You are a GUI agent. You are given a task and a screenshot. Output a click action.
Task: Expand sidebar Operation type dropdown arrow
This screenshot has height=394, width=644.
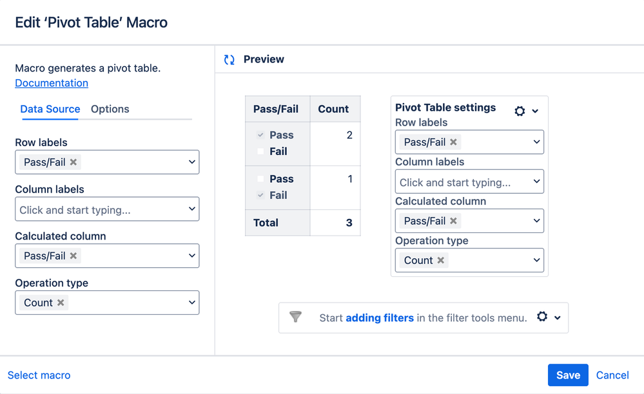coord(191,303)
